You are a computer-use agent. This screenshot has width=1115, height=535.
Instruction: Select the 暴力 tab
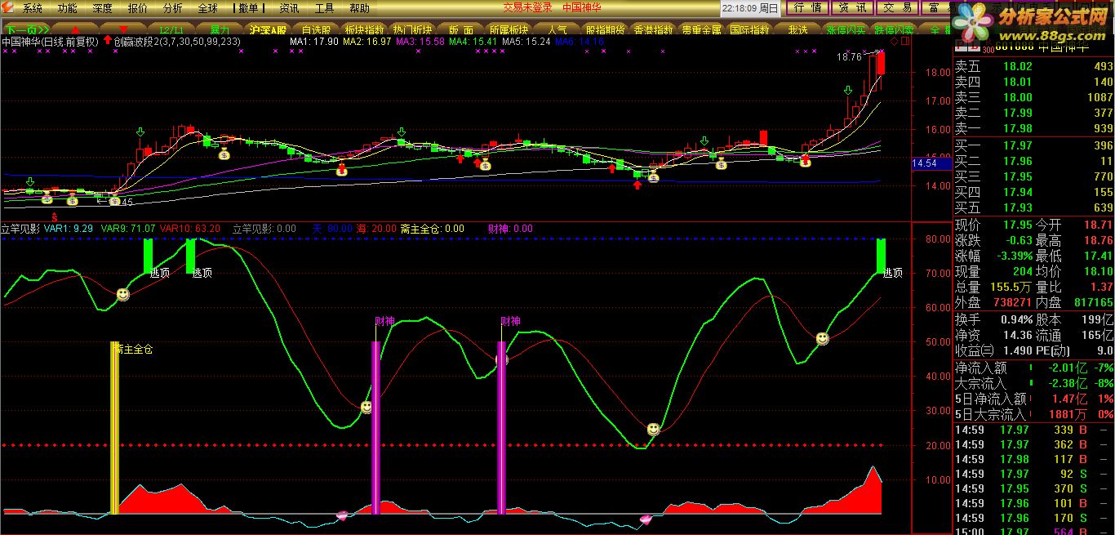coord(220,29)
